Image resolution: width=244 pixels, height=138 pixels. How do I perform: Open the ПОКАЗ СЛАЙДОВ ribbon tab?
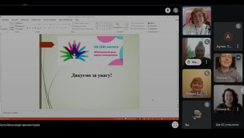[x=50, y=20]
